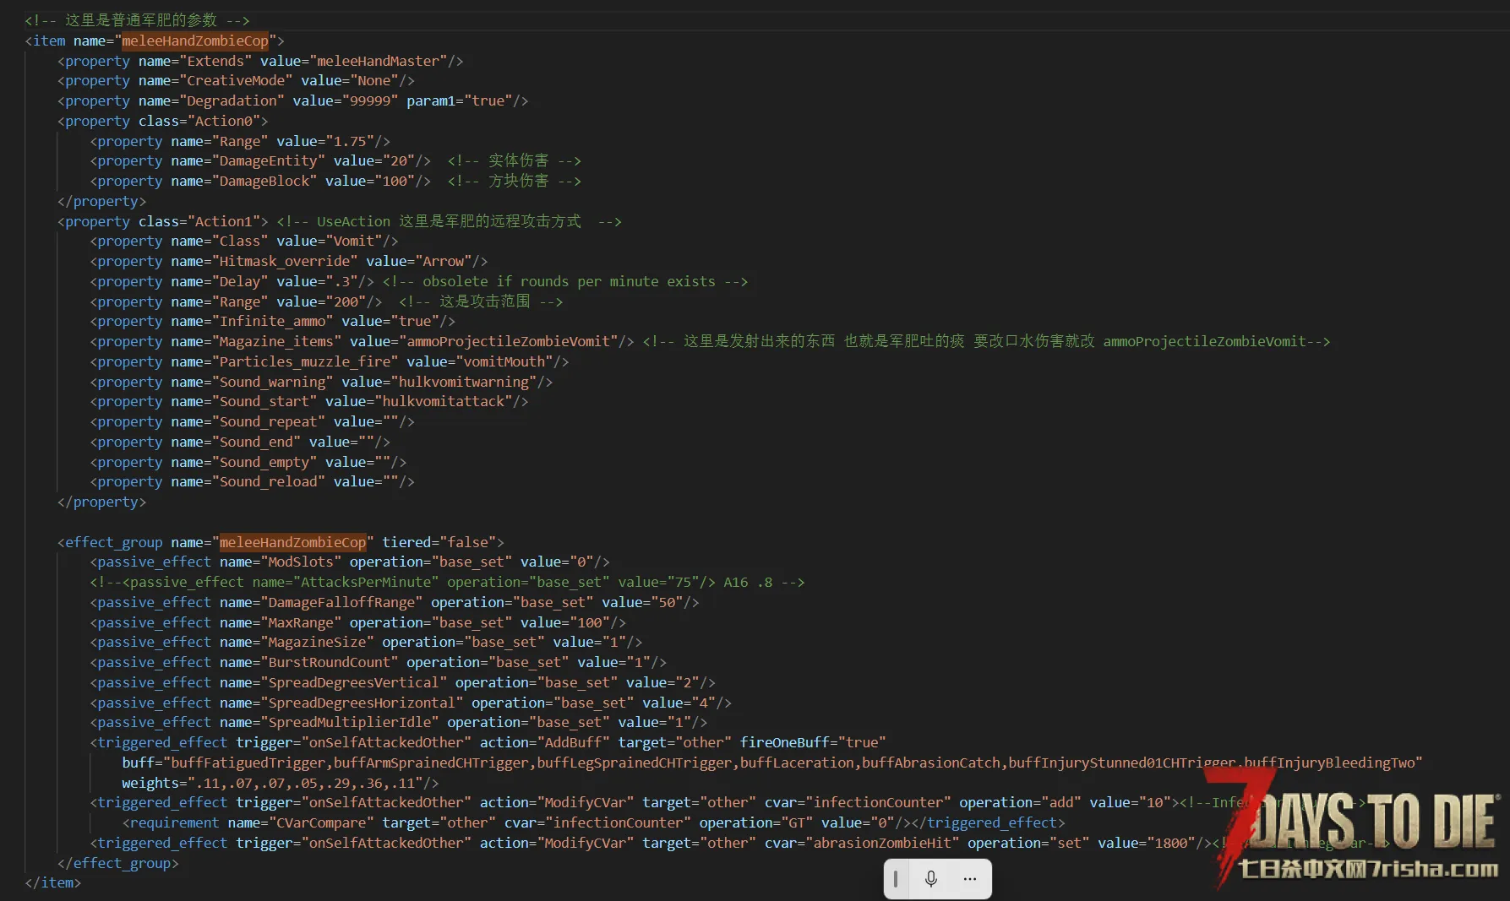
Task: Click the Range value "1.75"
Action: pyautogui.click(x=350, y=141)
